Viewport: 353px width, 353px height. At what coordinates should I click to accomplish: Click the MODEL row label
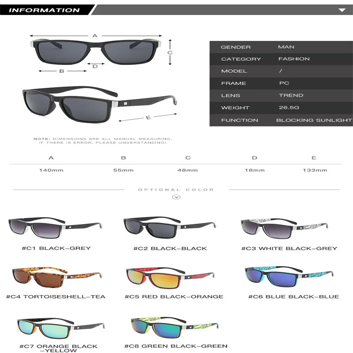pos(234,71)
